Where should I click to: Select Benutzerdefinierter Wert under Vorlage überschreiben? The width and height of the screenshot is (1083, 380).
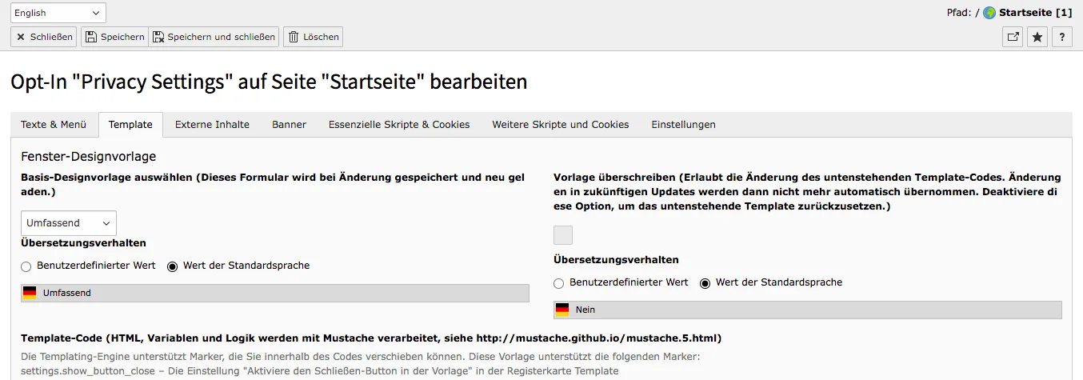coord(559,283)
